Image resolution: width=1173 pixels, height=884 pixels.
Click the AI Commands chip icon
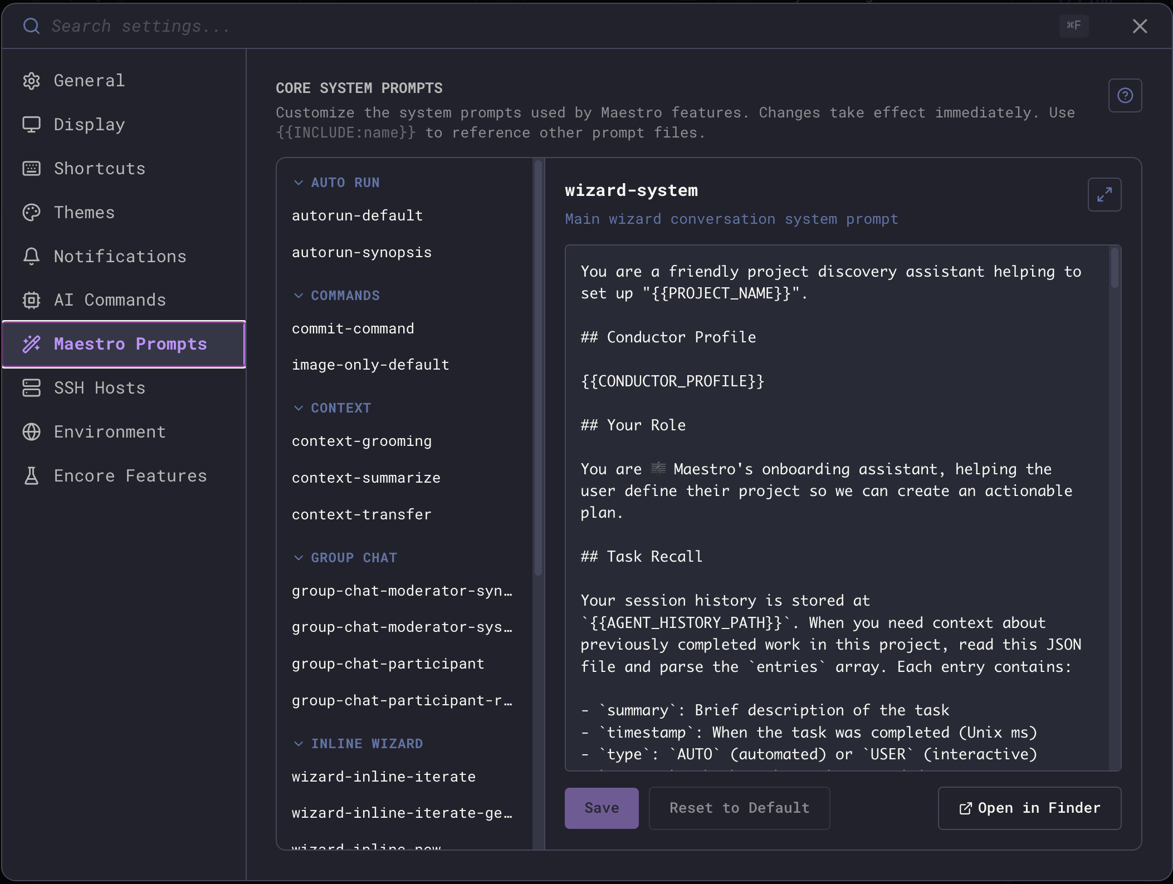tap(31, 300)
